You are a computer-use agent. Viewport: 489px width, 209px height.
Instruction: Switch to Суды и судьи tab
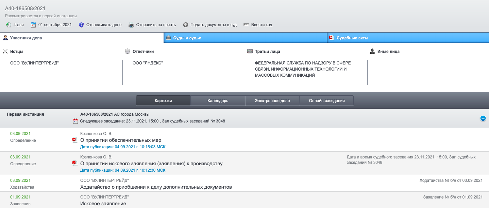pos(187,38)
